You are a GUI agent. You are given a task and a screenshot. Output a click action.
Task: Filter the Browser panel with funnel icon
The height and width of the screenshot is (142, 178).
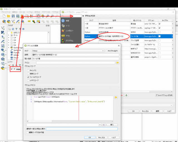point(16,29)
